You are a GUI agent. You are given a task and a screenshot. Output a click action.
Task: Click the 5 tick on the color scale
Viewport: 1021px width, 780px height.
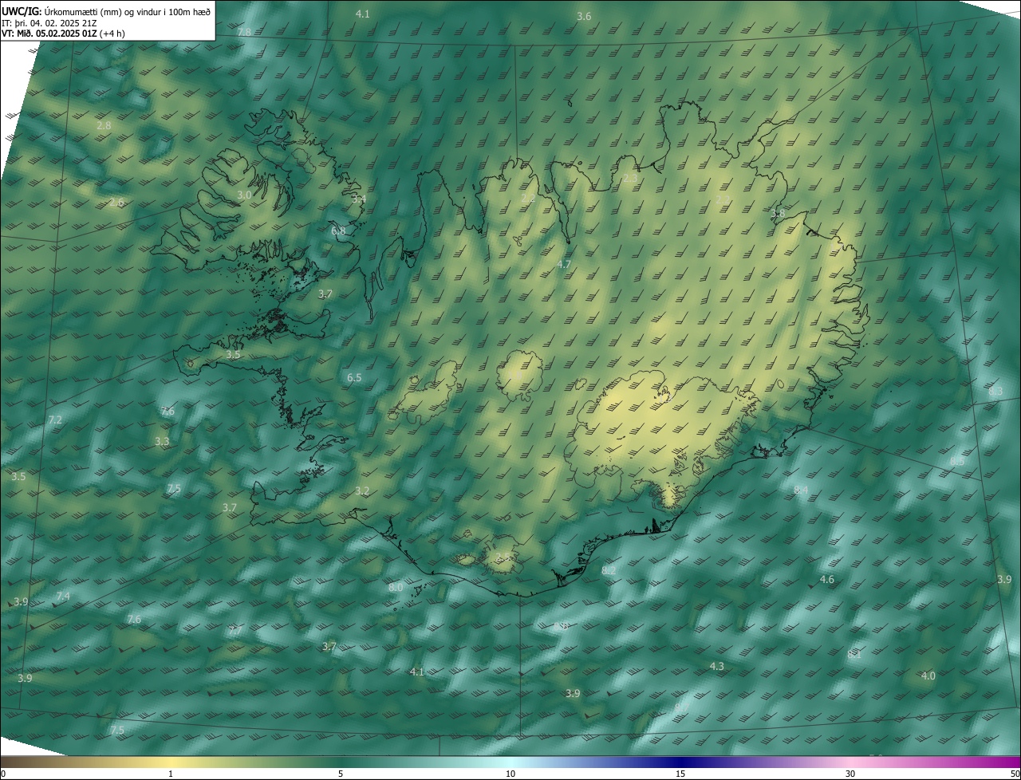click(x=341, y=774)
